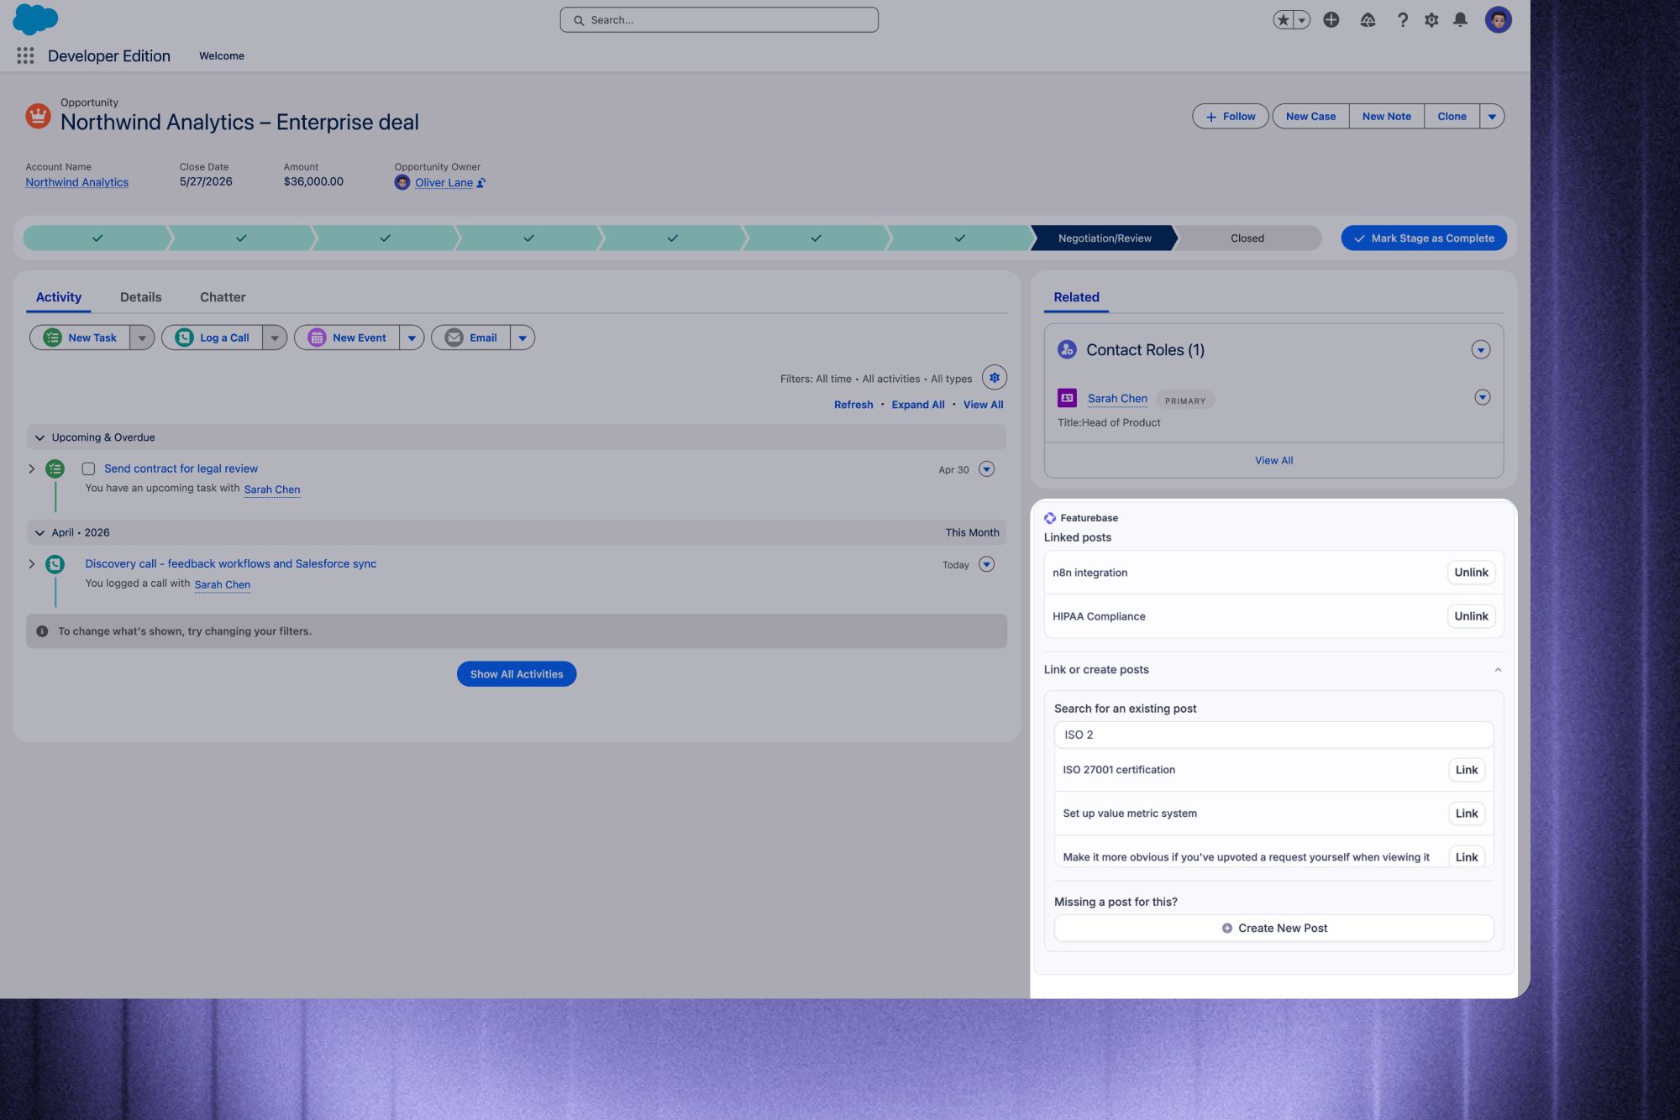
Task: Click the call icon for Discovery call
Action: click(55, 564)
